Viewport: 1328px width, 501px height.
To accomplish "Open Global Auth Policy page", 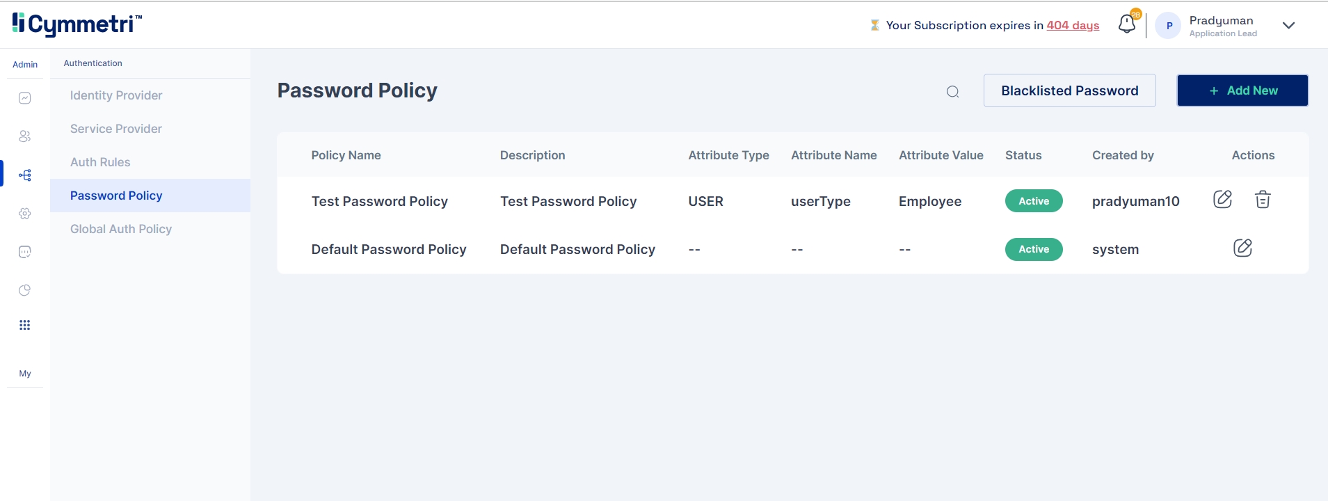I will pos(121,229).
